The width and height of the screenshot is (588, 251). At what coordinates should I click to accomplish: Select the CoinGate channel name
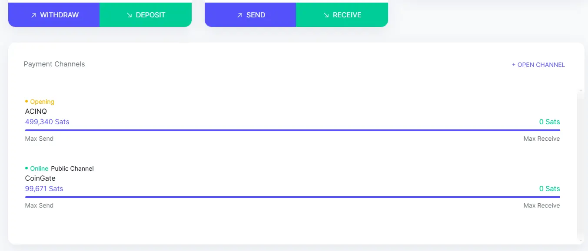[x=40, y=178]
